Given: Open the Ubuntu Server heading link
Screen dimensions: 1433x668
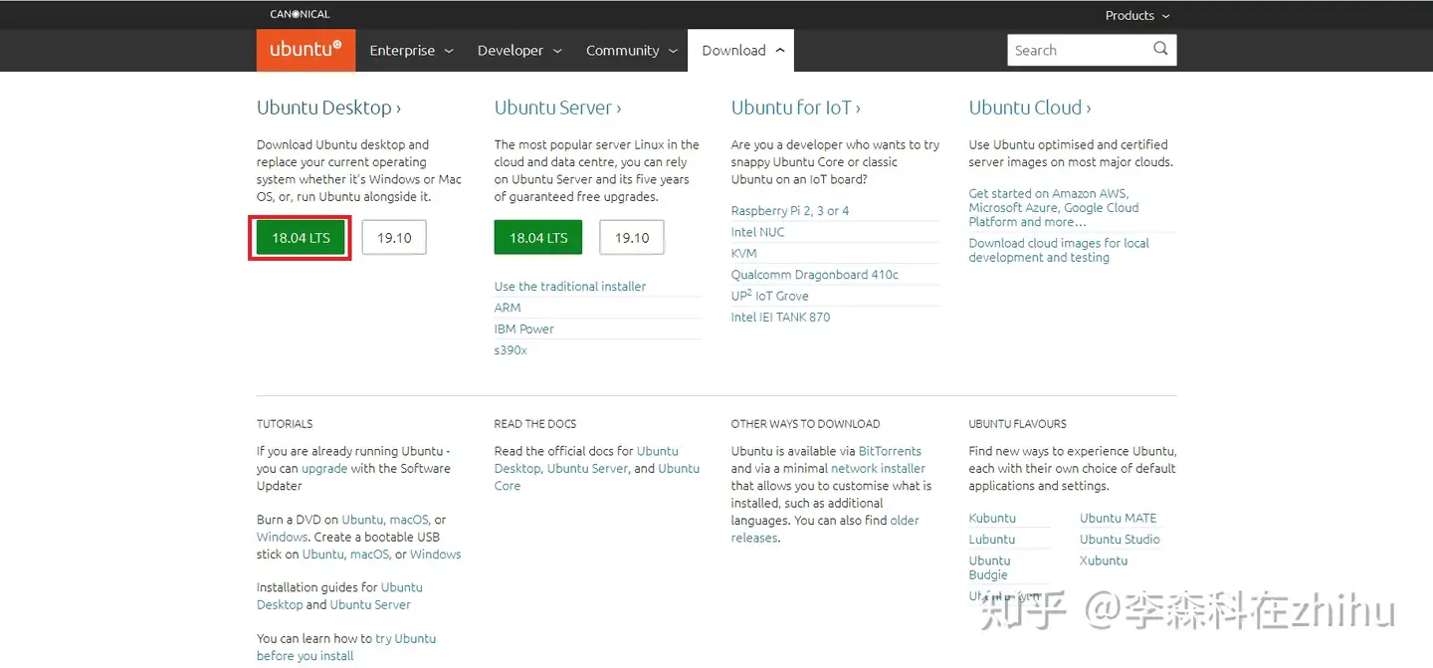Looking at the screenshot, I should [557, 108].
